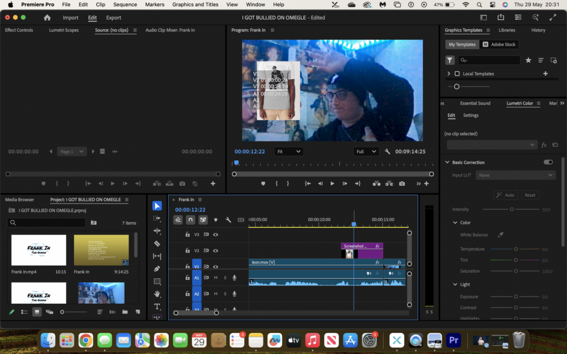Image resolution: width=567 pixels, height=354 pixels.
Task: Select the Track Select Forward tool
Action: tap(157, 218)
